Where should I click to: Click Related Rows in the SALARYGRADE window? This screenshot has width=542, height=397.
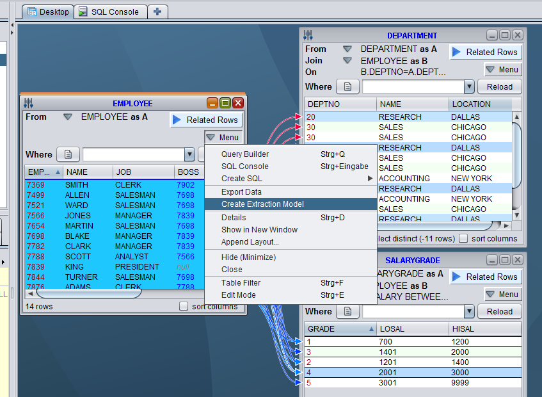click(x=485, y=277)
